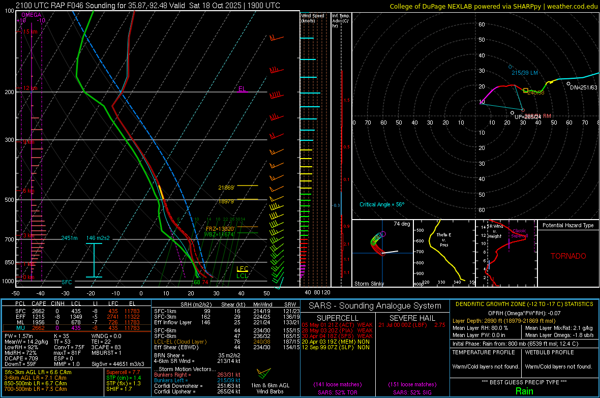Click the '21869'' height label

point(226,188)
